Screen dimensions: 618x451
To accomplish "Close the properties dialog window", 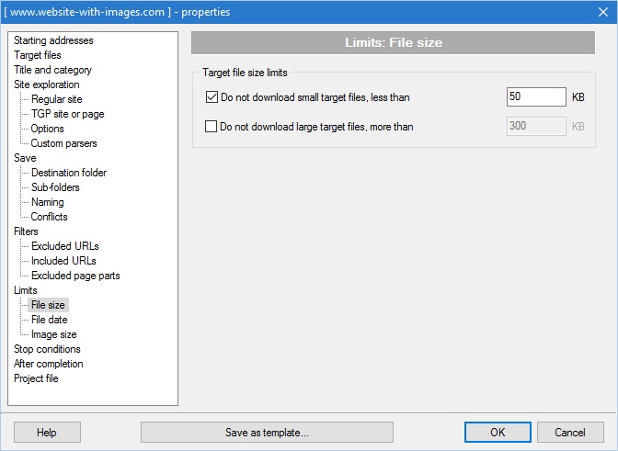I will [x=603, y=12].
